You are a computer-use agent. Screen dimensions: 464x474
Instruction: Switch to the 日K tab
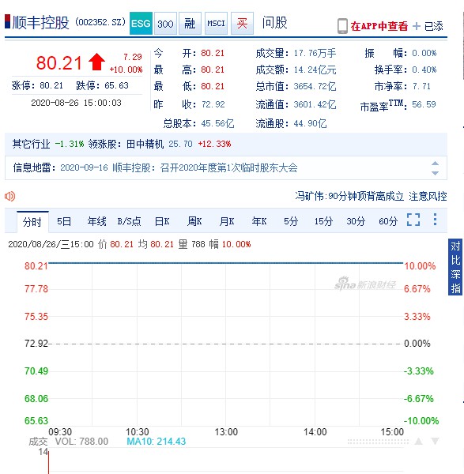(162, 221)
